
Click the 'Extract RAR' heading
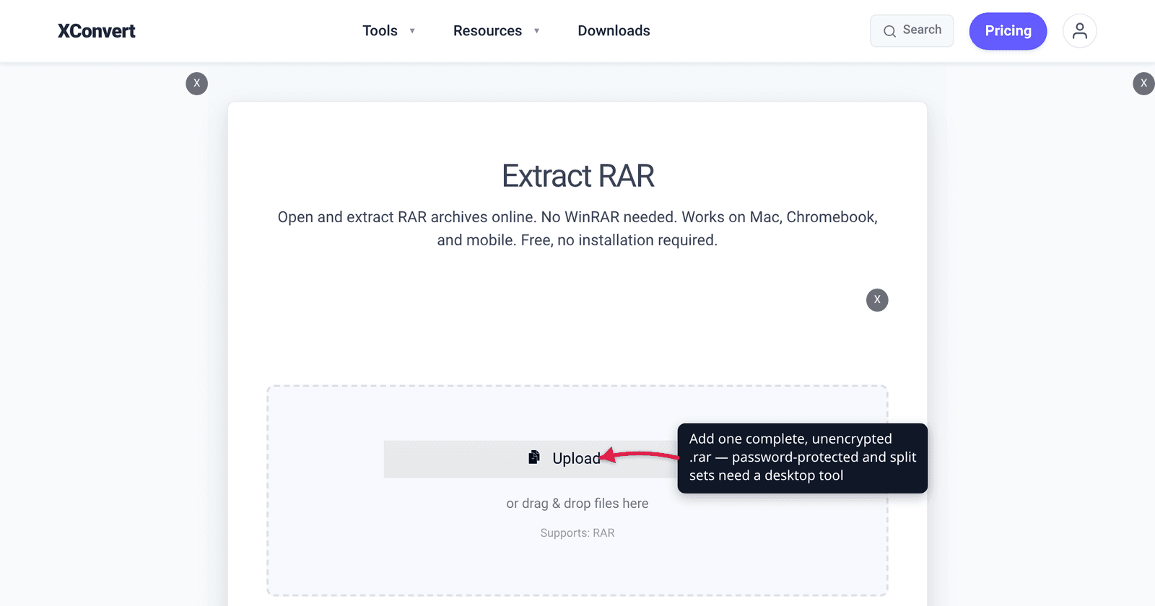click(x=577, y=176)
